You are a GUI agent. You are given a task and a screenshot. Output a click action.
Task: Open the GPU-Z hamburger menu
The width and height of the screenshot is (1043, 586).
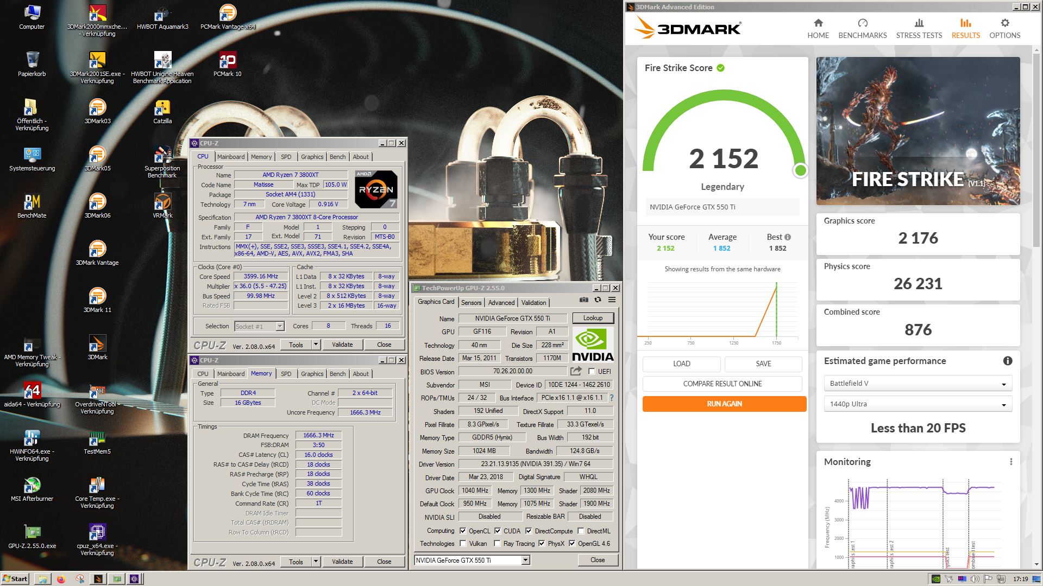[x=612, y=300]
